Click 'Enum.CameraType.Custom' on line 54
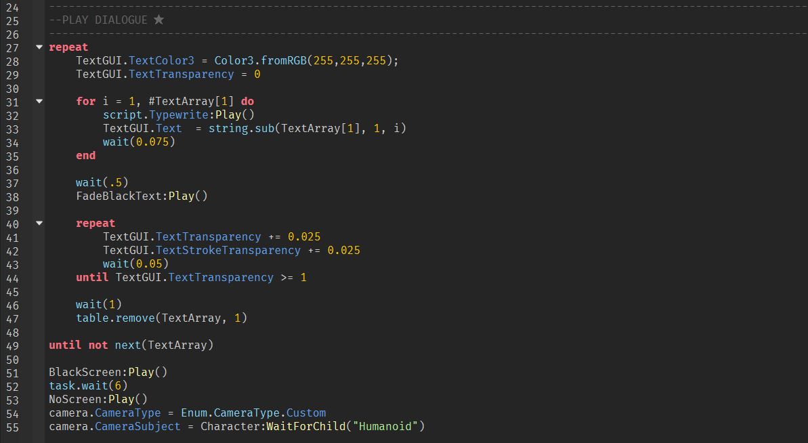The image size is (808, 443). [x=253, y=413]
